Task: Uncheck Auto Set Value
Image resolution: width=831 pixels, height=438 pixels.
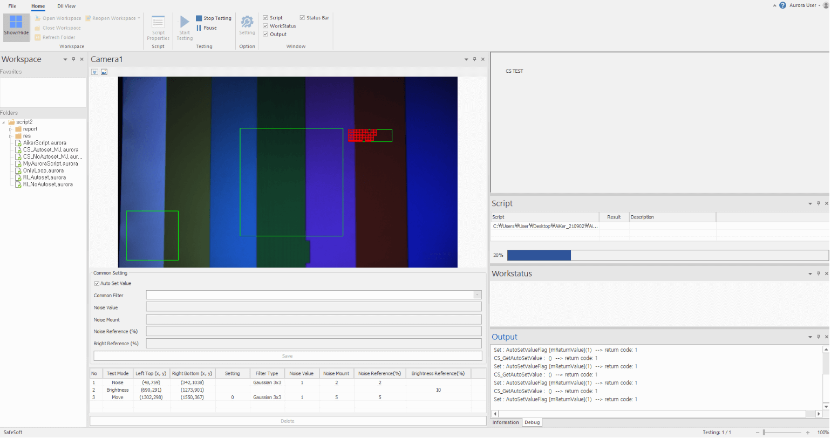Action: click(97, 283)
